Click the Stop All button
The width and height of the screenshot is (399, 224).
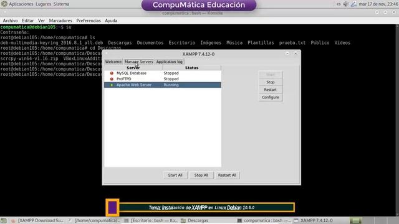[201, 175]
